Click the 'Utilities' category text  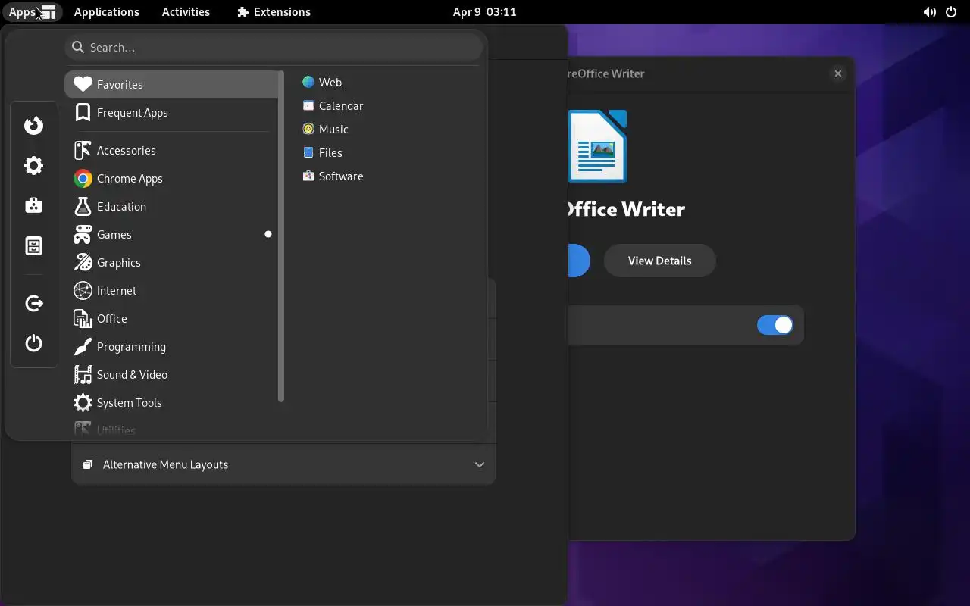(116, 430)
